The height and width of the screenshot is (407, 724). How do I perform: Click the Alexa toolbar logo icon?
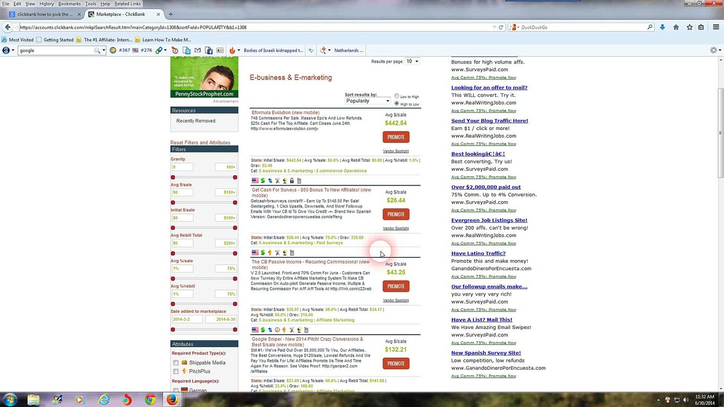pos(6,50)
